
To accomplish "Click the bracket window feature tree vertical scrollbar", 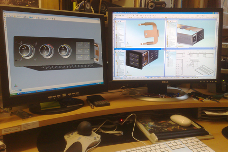I will click(125, 35).
